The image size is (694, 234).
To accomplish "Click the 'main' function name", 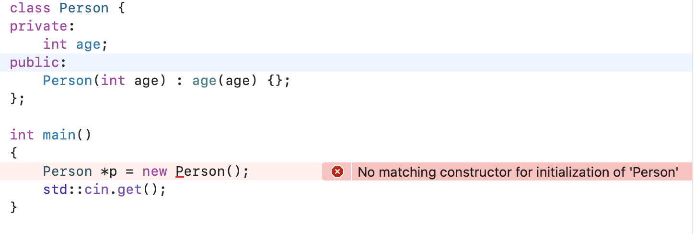I will 59,135.
